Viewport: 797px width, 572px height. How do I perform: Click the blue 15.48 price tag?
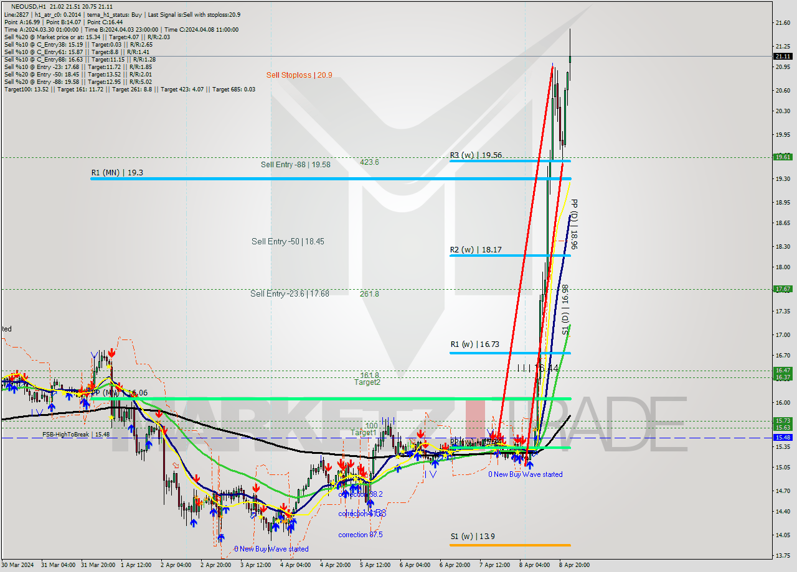coord(783,438)
